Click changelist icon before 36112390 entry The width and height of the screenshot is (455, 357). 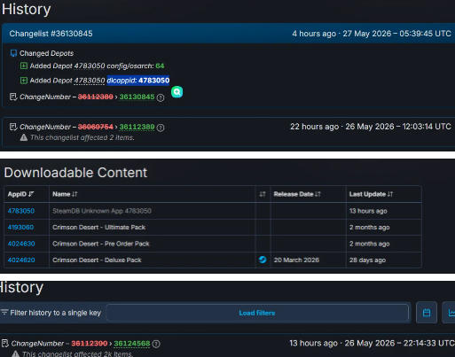click(x=5, y=344)
